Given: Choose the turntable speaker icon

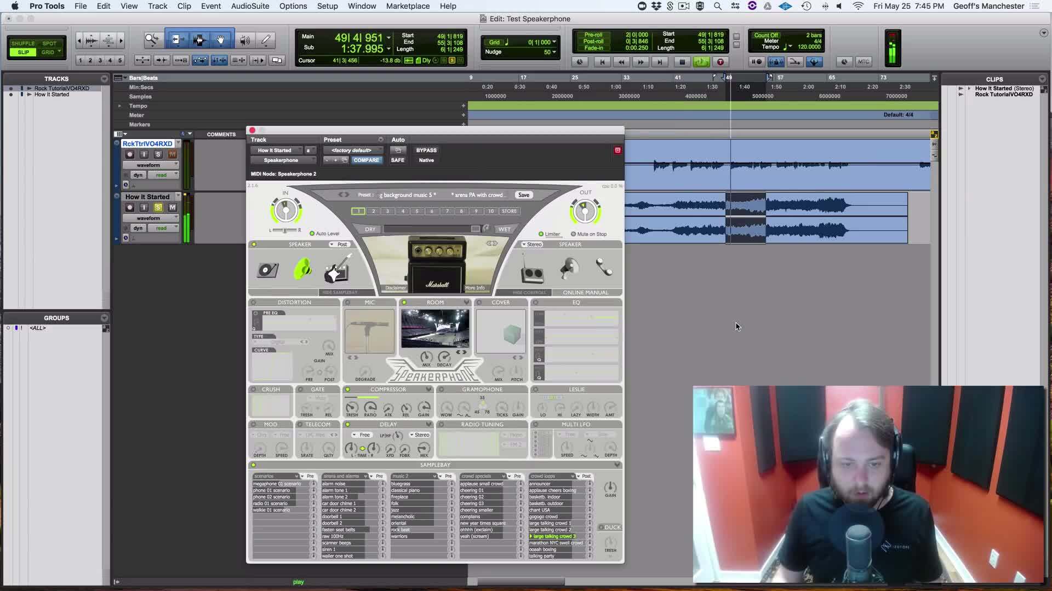Looking at the screenshot, I should 268,269.
